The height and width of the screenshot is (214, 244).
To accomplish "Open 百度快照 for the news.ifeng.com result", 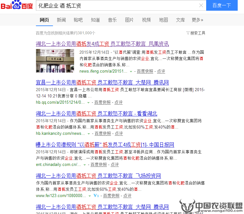I will tap(145, 71).
